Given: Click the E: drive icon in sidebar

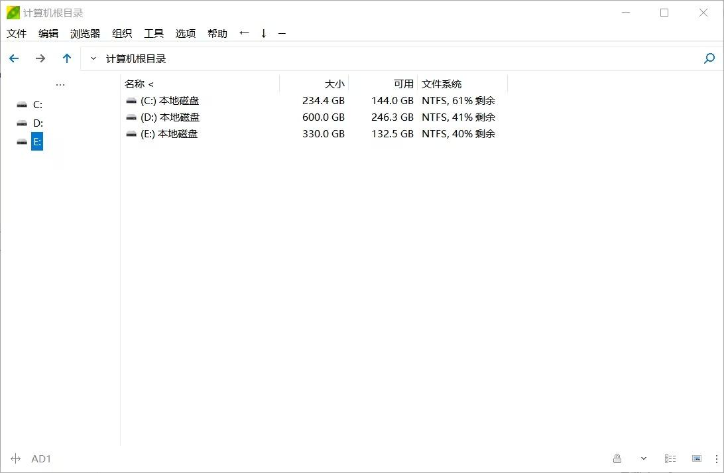Looking at the screenshot, I should coord(22,142).
